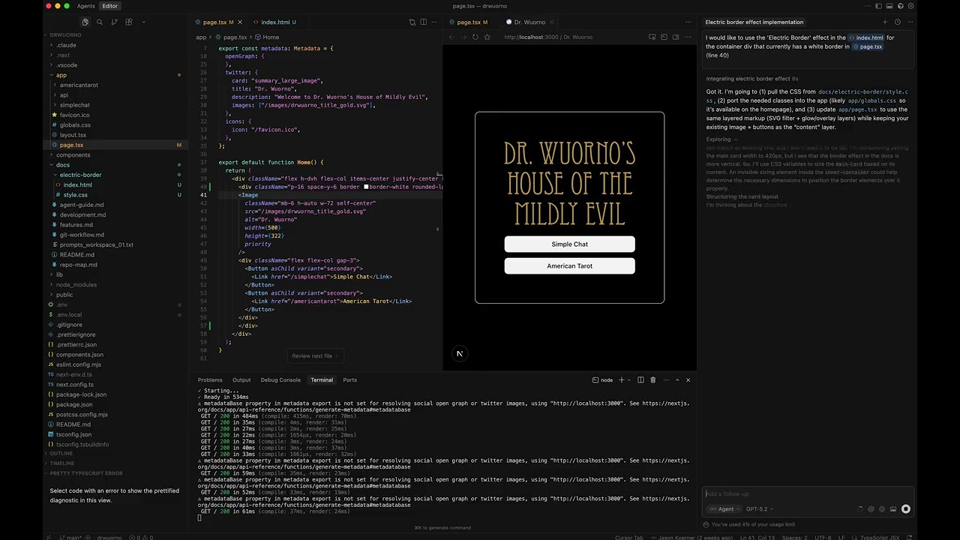
Task: Click the American Tarot button in preview
Action: coord(569,265)
